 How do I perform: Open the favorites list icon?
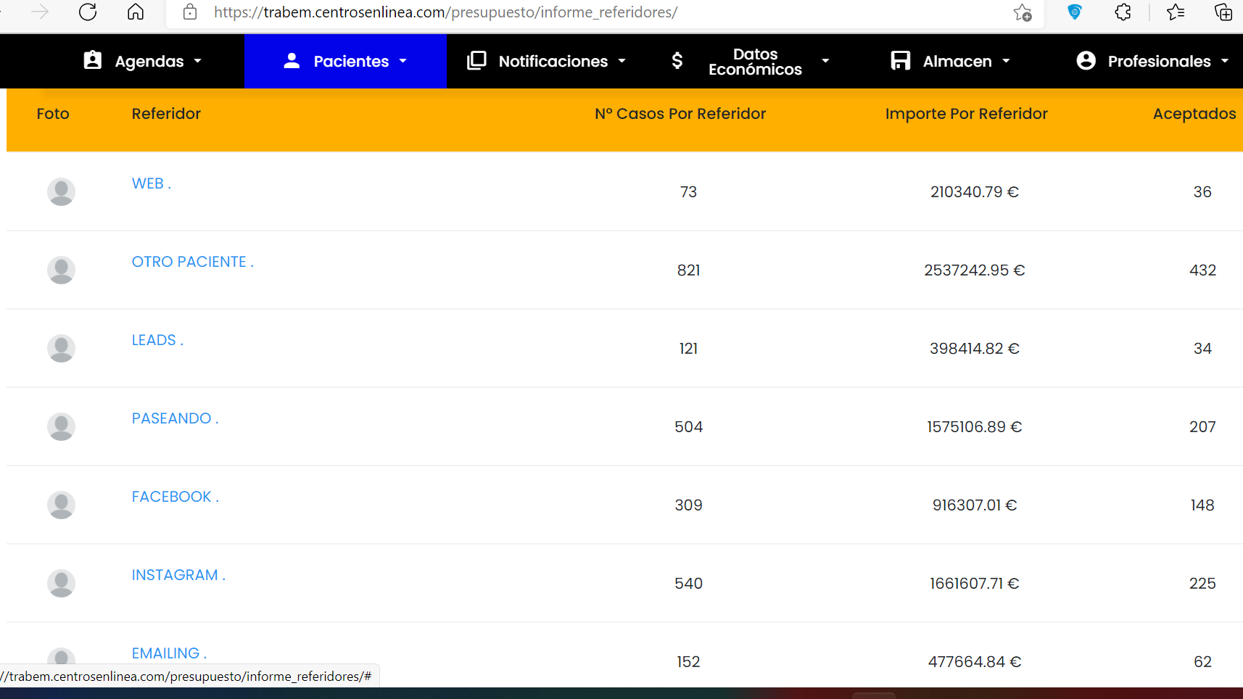pos(1176,12)
